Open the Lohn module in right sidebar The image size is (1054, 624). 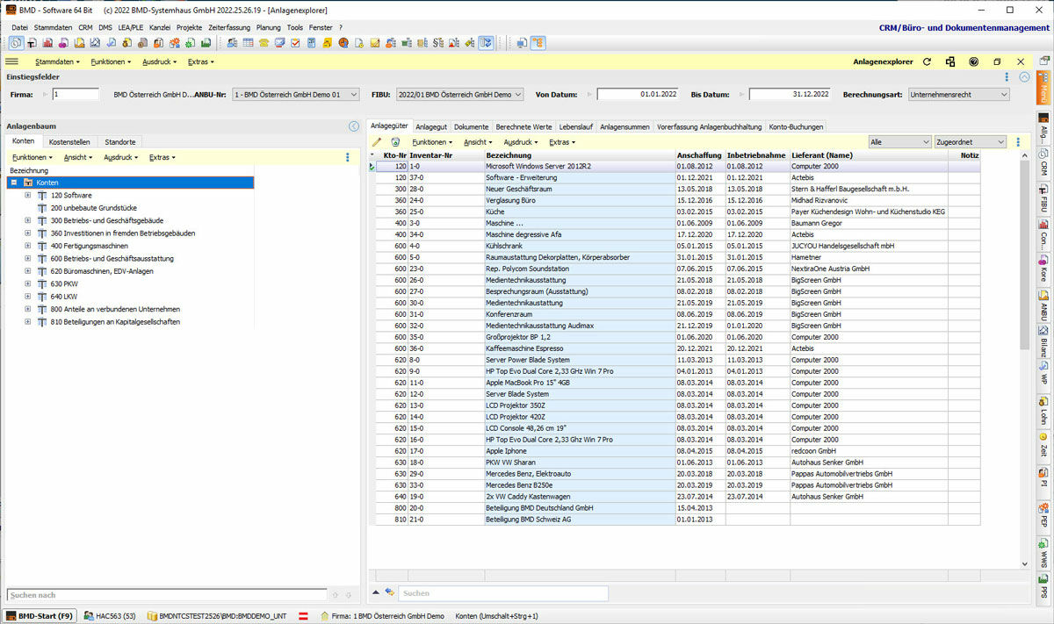click(x=1043, y=410)
